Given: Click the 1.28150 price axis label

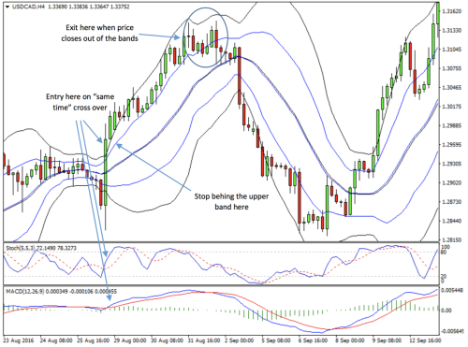Looking at the screenshot, I should point(453,240).
